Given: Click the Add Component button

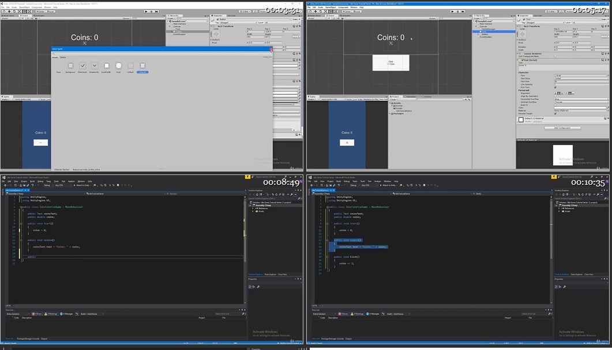Looking at the screenshot, I should coord(562,128).
